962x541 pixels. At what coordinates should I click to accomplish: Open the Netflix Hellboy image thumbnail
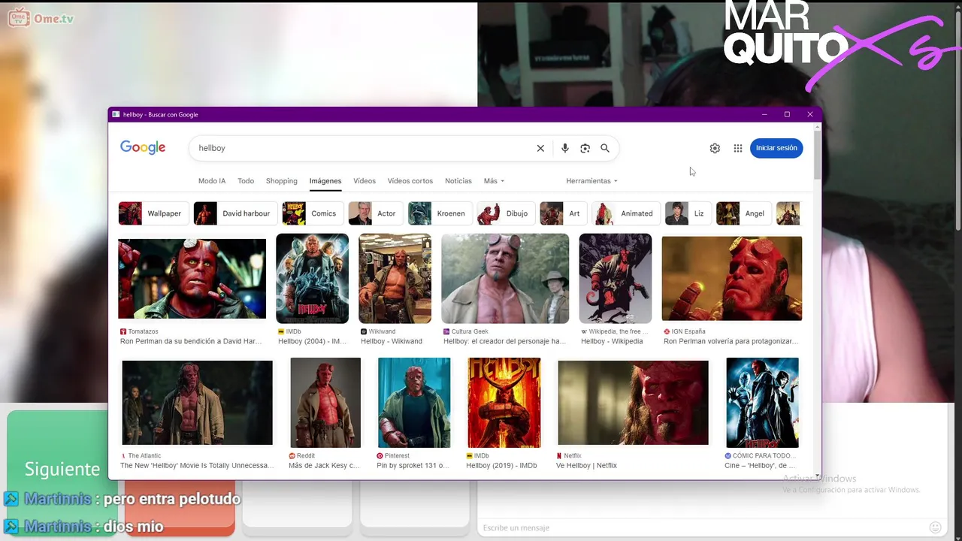(633, 403)
